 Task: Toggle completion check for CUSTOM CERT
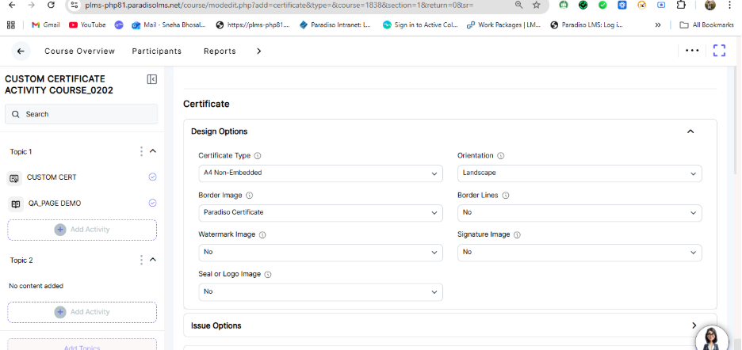[152, 177]
